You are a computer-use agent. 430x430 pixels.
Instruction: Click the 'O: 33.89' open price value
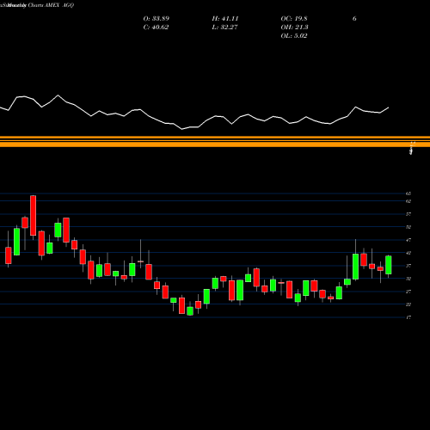click(157, 19)
